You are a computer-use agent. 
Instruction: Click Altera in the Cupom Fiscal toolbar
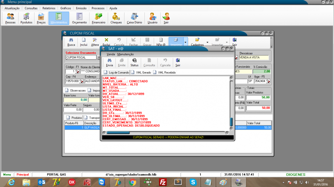coord(95,42)
